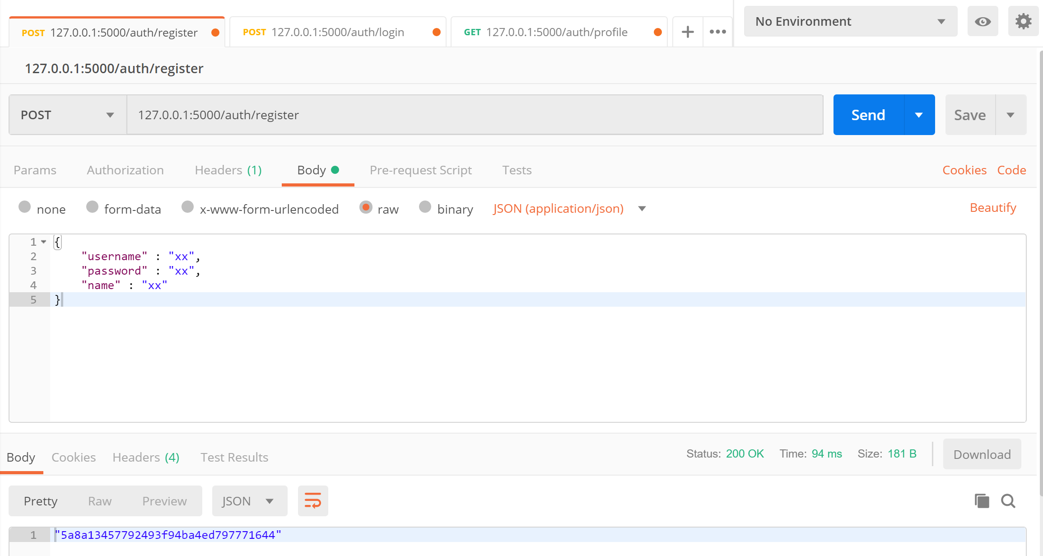The height and width of the screenshot is (556, 1043).
Task: Select the x-www-form-urlencoded body option
Action: point(188,207)
